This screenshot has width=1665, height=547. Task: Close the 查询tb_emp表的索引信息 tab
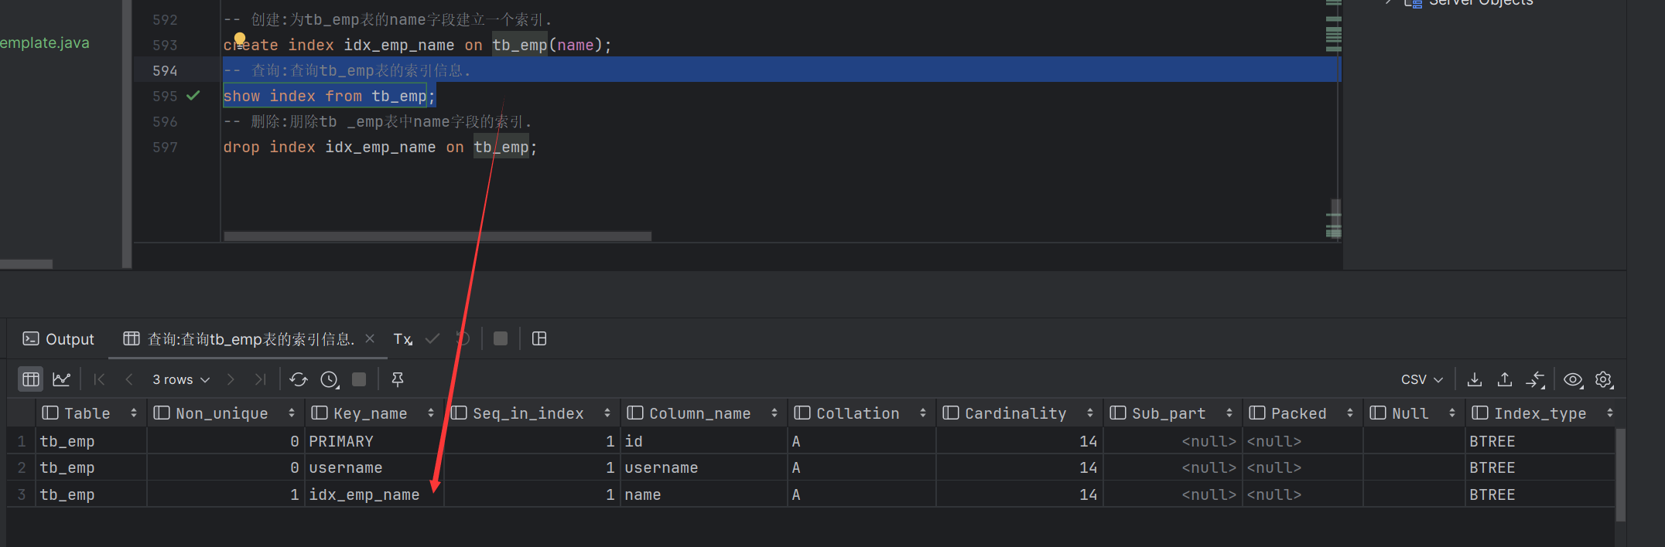[370, 338]
